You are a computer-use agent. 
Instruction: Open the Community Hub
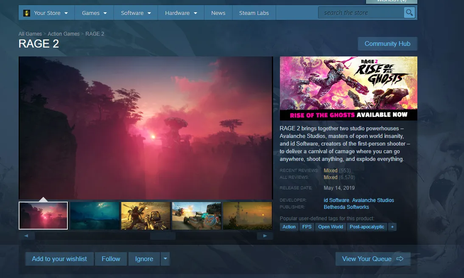pos(387,44)
